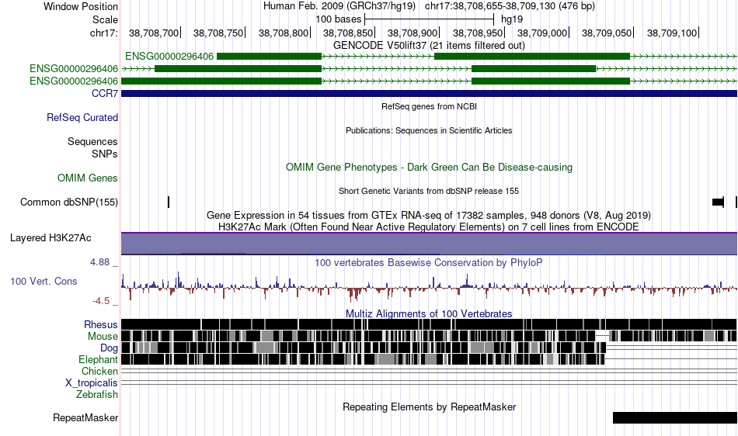Screen dimensions: 738x436
Task: Click the Window Position label
Action: pos(81,6)
